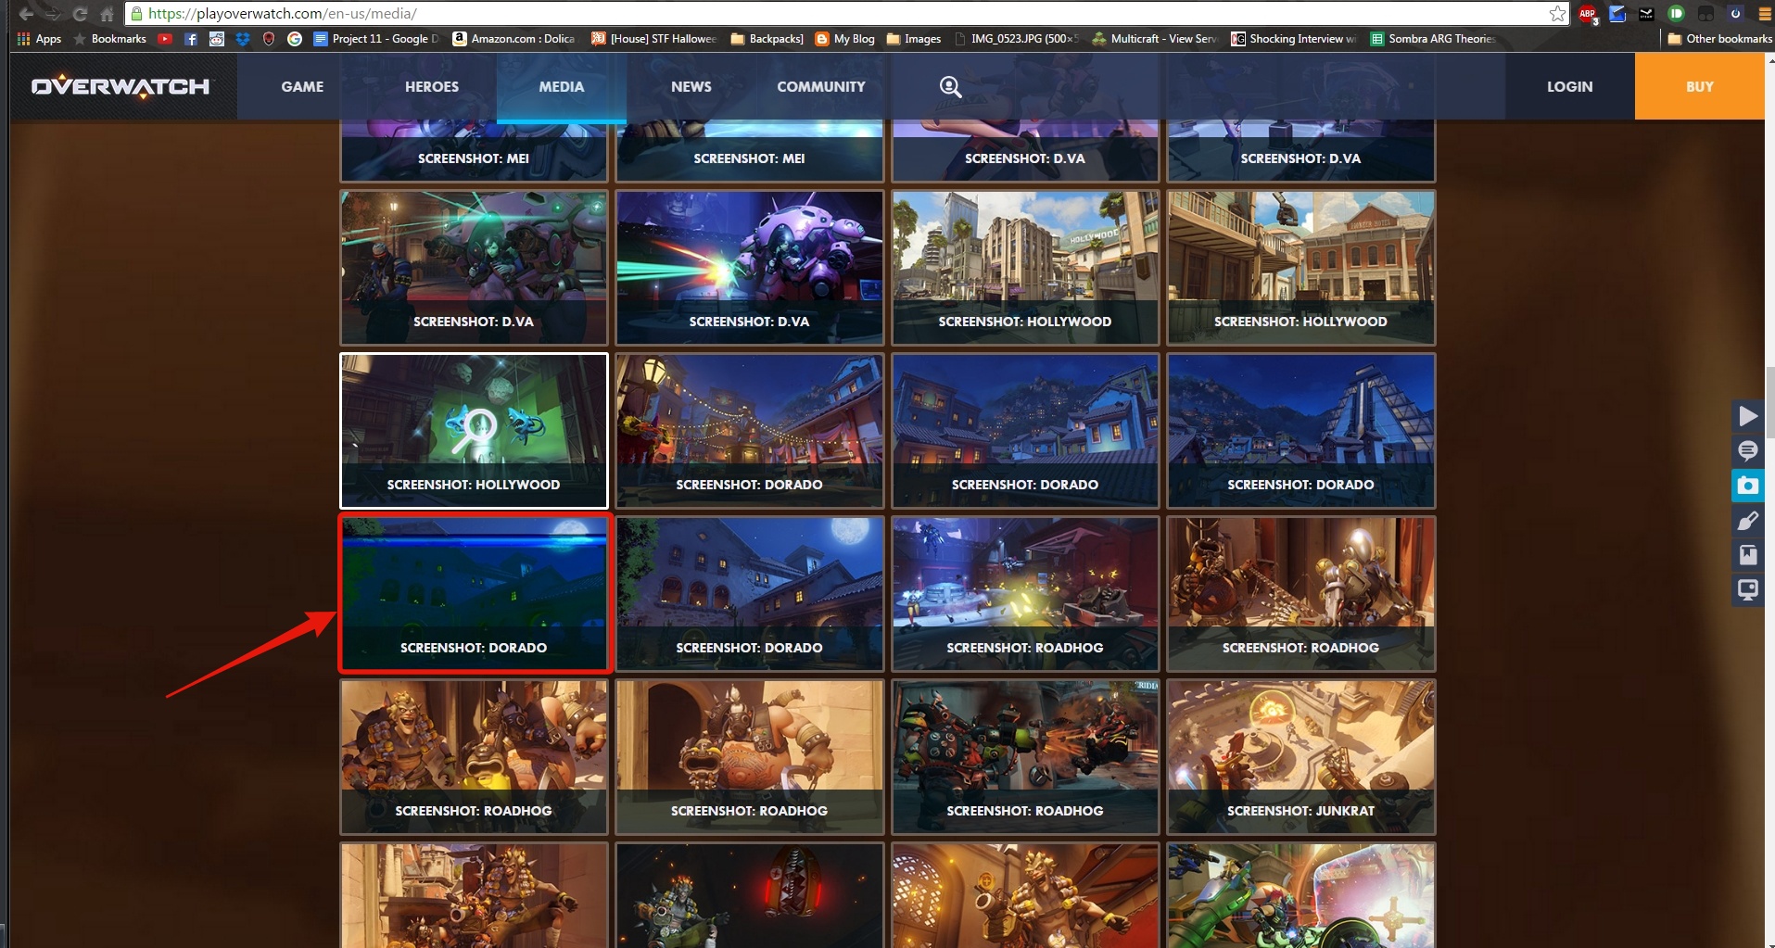This screenshot has height=948, width=1775.
Task: Select the MEDIA tab
Action: [x=562, y=86]
